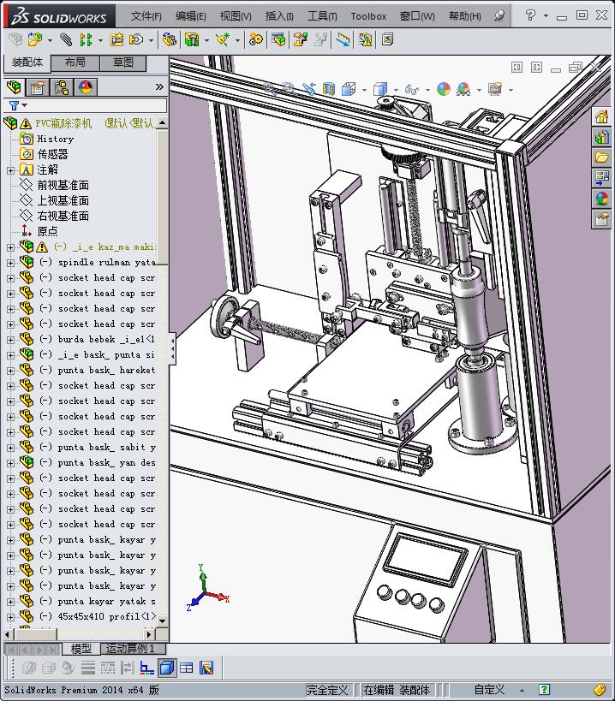
Task: Expand the hidden panel tabs chevron
Action: 159,86
